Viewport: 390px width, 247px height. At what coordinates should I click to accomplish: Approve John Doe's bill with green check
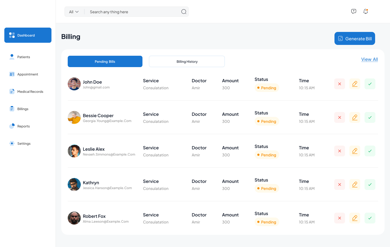click(x=370, y=84)
